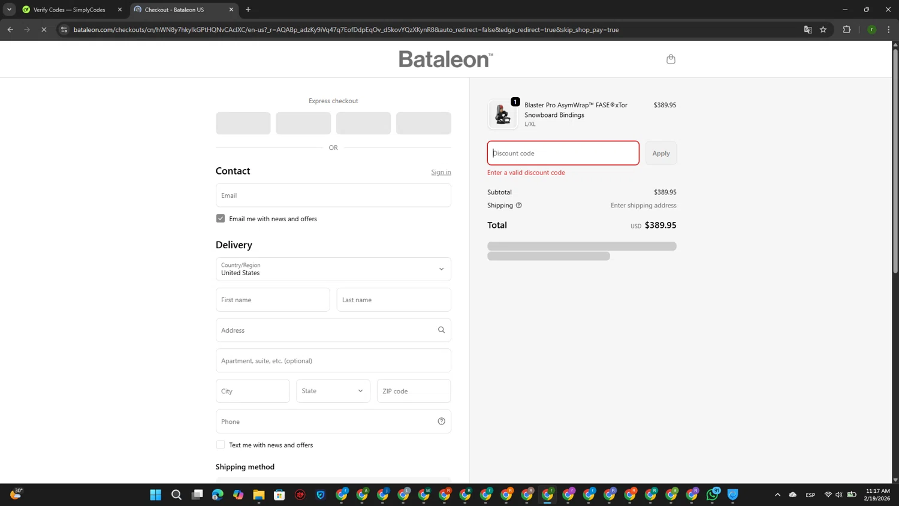Go back to the previous page
The width and height of the screenshot is (899, 506).
point(10,29)
